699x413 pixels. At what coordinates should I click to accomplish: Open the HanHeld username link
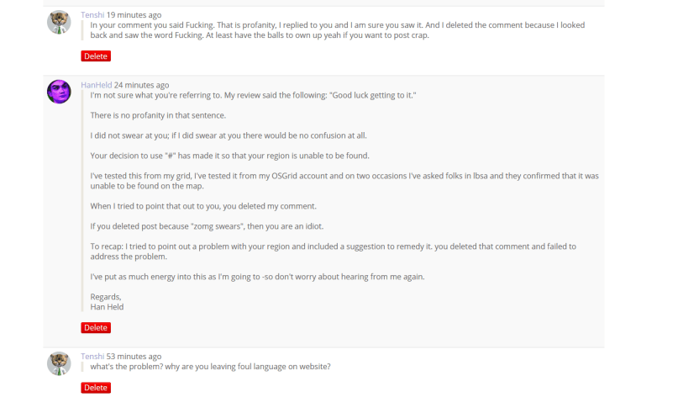pyautogui.click(x=97, y=85)
